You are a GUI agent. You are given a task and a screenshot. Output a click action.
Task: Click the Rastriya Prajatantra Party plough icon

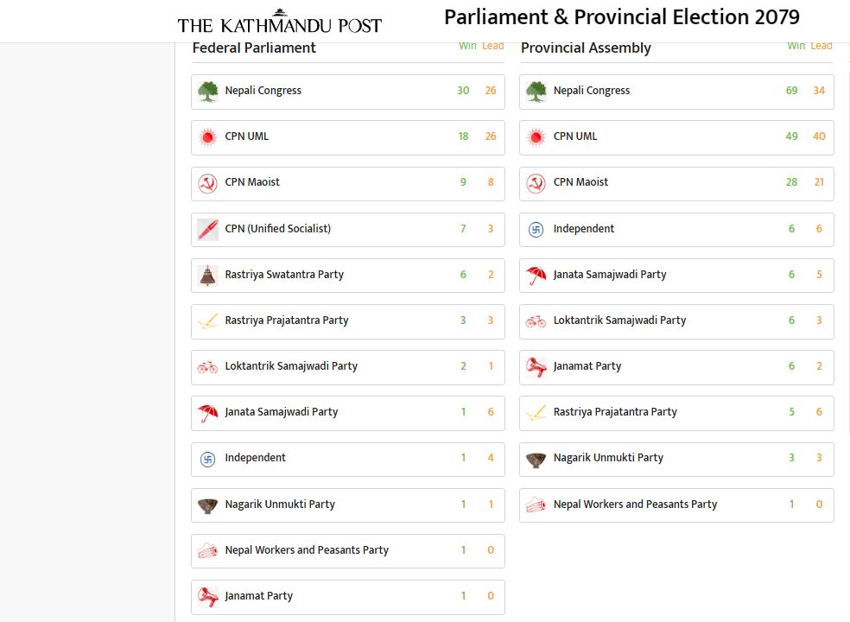point(207,321)
